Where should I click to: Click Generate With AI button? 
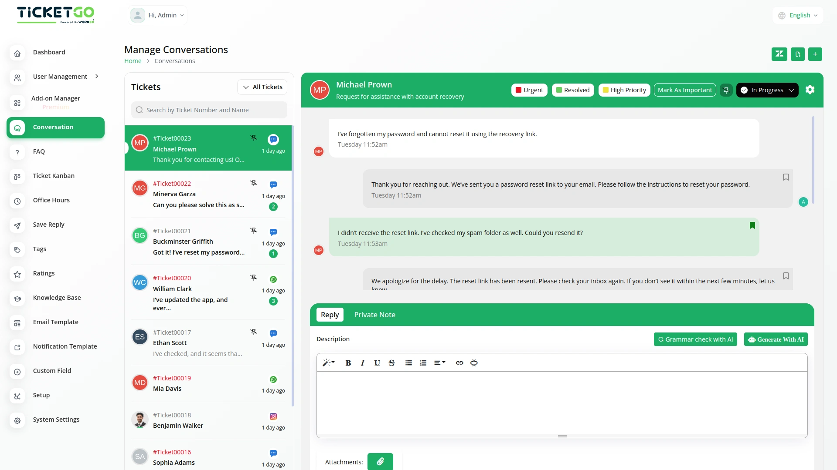pyautogui.click(x=776, y=339)
